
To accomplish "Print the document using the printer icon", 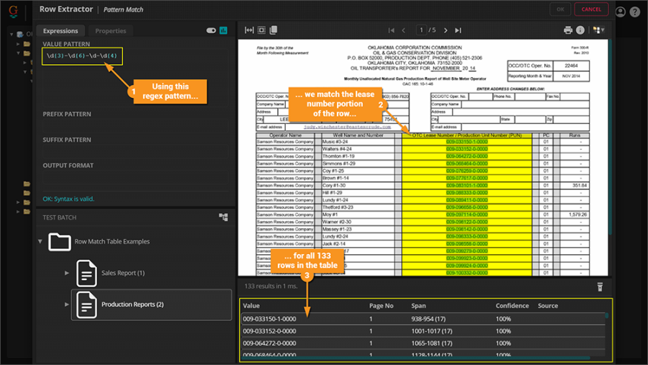I will pyautogui.click(x=567, y=30).
